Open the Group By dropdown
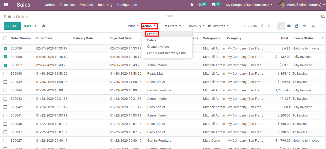The width and height of the screenshot is (326, 149). tap(194, 26)
